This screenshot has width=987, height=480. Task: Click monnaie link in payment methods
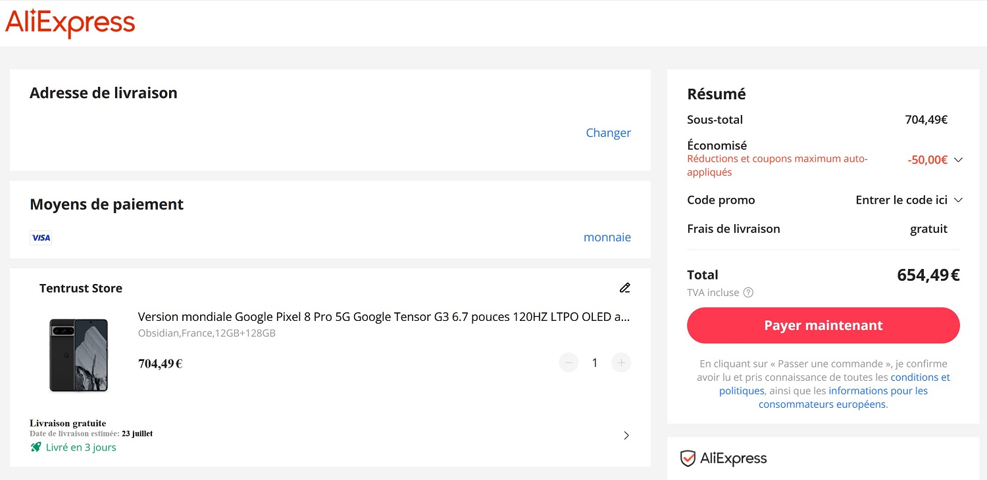pos(607,237)
